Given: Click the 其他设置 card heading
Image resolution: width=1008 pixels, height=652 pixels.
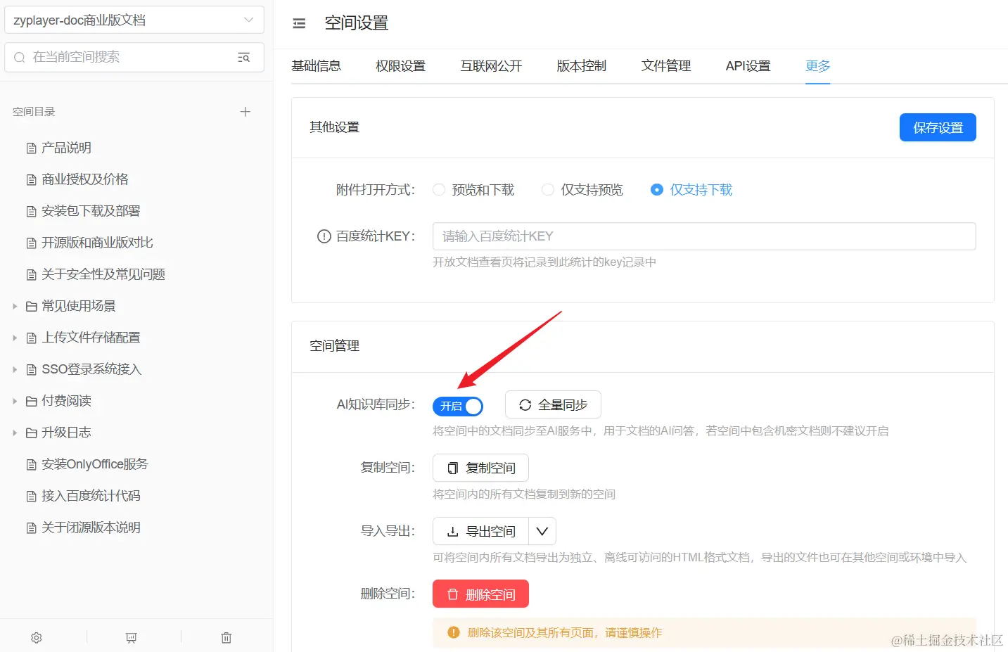Looking at the screenshot, I should point(335,127).
